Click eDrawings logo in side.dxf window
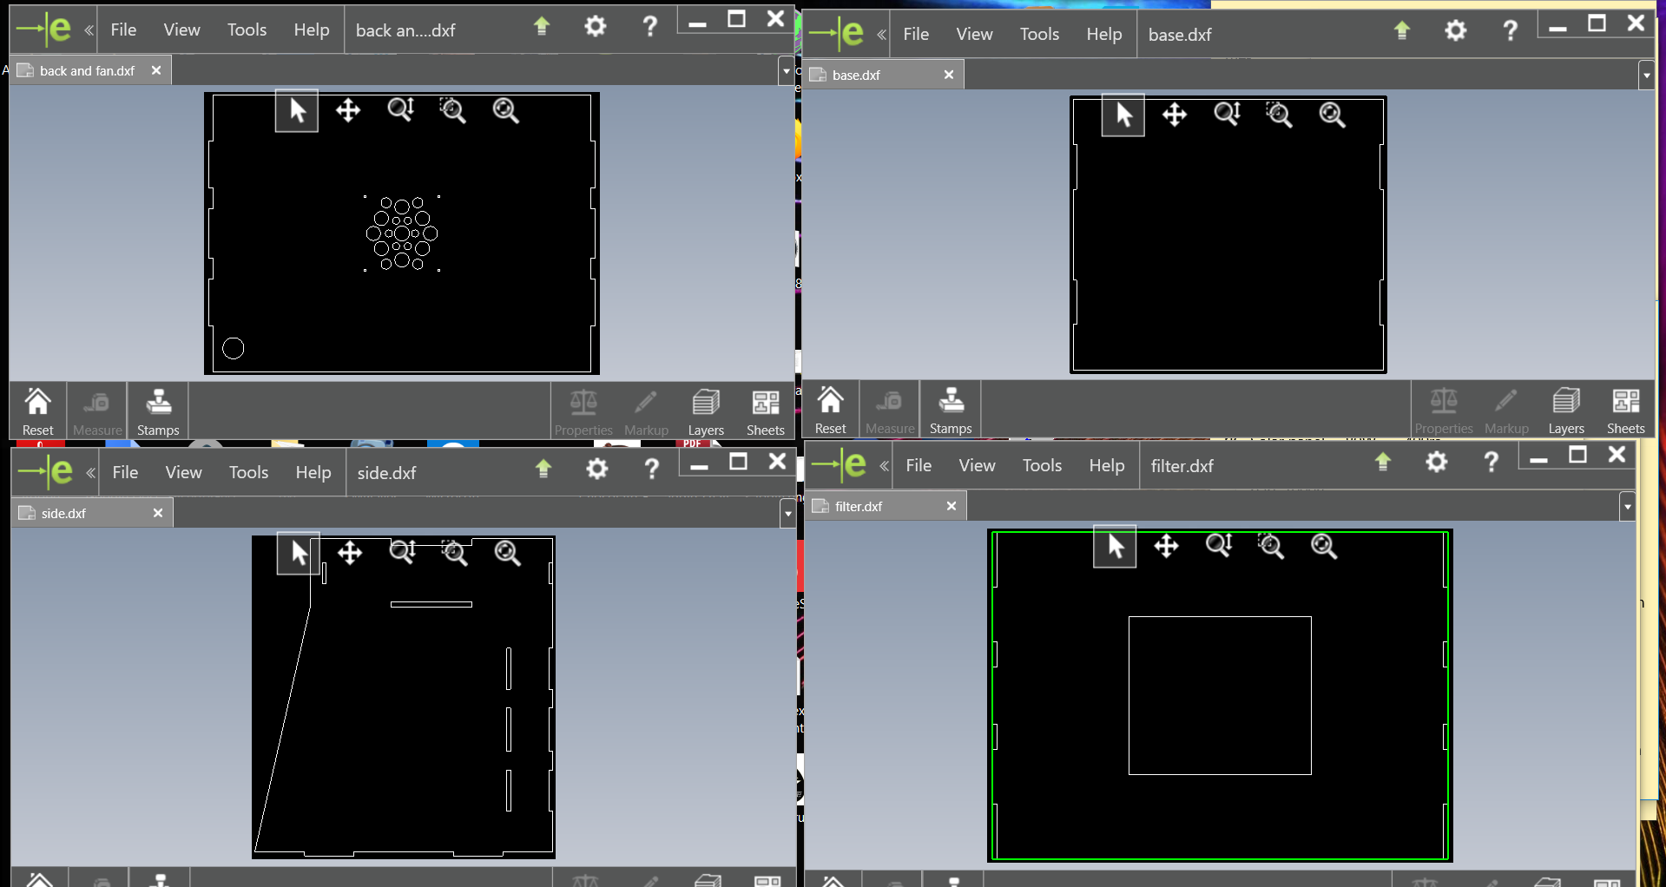Image resolution: width=1666 pixels, height=887 pixels. pyautogui.click(x=45, y=471)
